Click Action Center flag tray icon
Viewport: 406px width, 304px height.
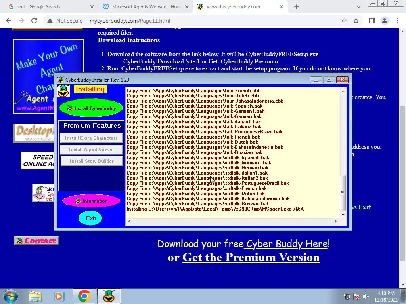[x=356, y=296]
